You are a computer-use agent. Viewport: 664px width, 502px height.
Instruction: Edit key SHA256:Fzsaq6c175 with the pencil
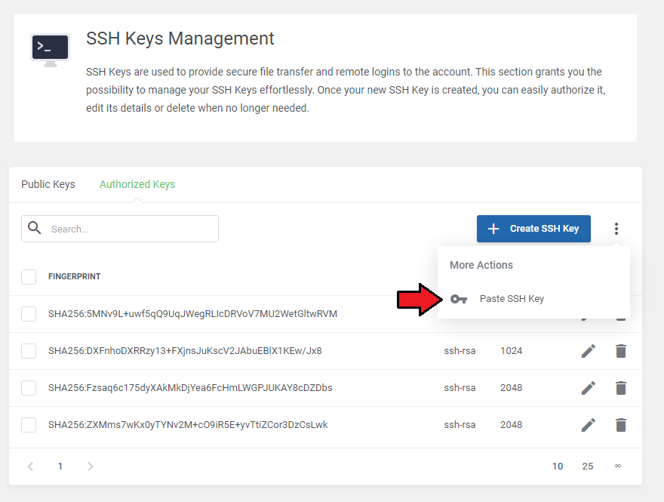tap(589, 387)
